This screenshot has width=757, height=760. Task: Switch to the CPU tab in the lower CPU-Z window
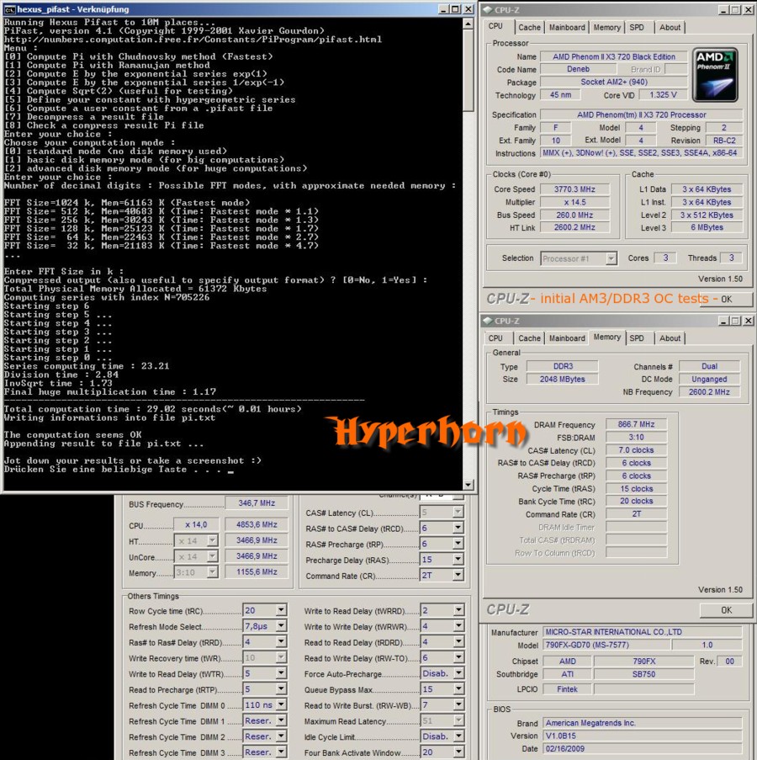point(495,338)
